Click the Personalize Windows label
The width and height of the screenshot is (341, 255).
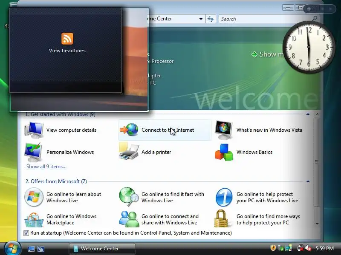70,152
